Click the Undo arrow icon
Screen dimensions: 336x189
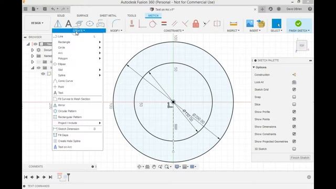(x=53, y=9)
